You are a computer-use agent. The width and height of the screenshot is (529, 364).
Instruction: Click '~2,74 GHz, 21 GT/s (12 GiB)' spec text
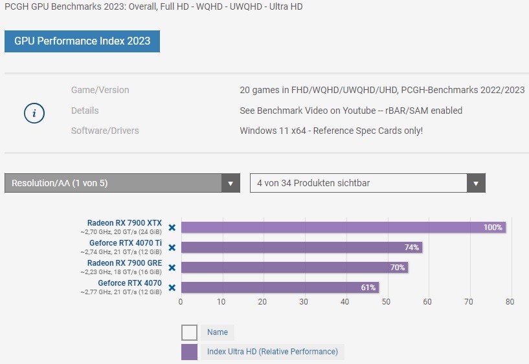pyautogui.click(x=121, y=252)
